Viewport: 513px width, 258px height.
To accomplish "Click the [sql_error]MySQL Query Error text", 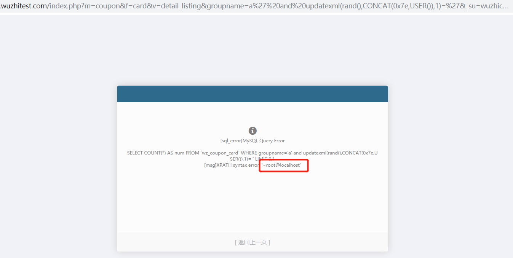I will coord(253,141).
